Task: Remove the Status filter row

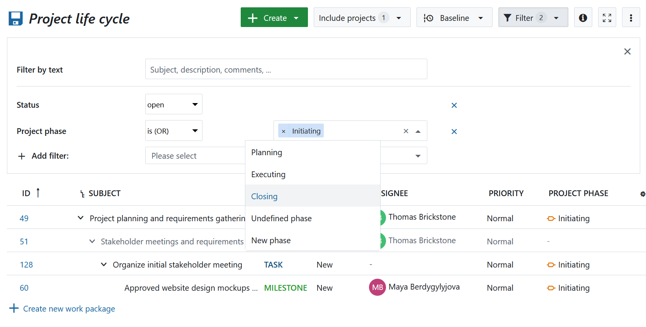Action: tap(454, 105)
